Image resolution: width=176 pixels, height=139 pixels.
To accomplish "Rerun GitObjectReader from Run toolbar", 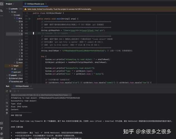I will (x=7, y=91).
